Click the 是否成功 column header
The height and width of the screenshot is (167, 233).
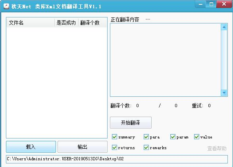(66, 23)
